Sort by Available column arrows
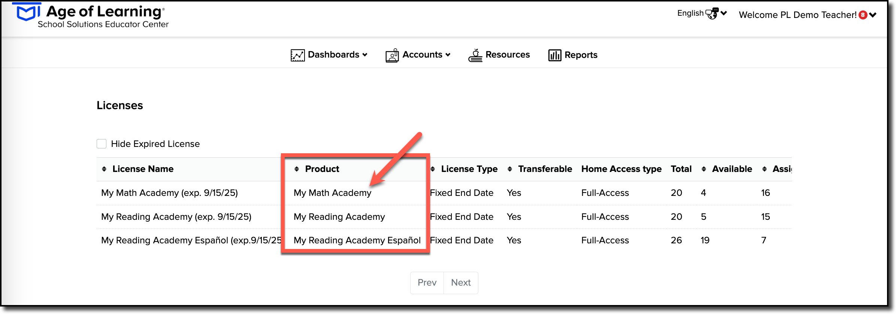 click(704, 169)
